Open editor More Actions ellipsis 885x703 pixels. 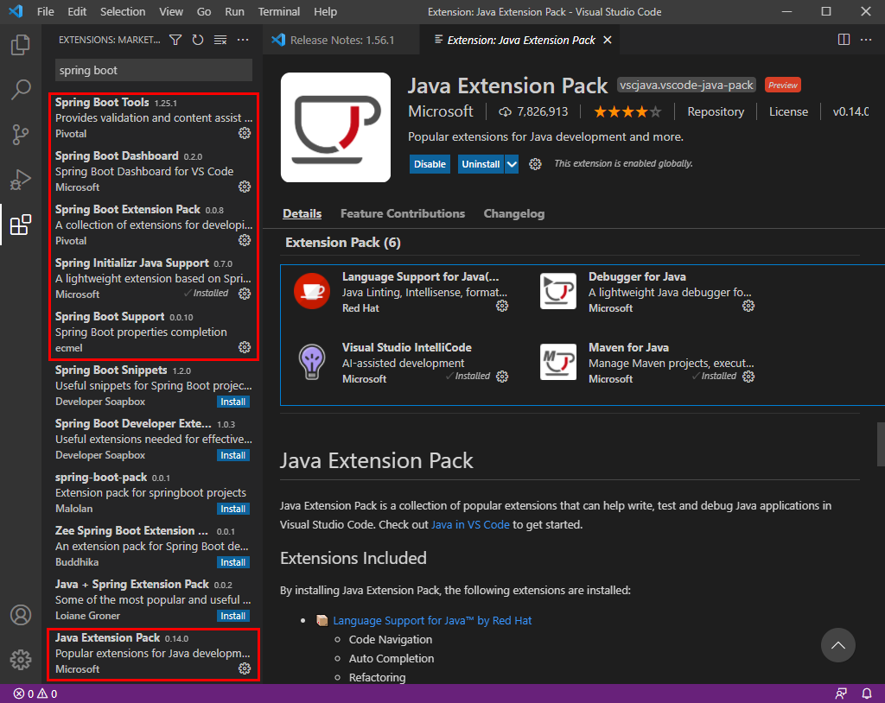coord(866,40)
